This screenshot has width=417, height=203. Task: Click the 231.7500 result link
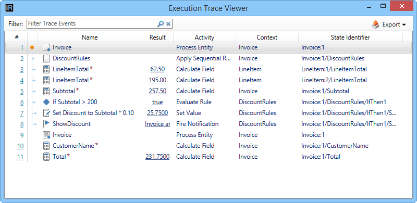[157, 157]
